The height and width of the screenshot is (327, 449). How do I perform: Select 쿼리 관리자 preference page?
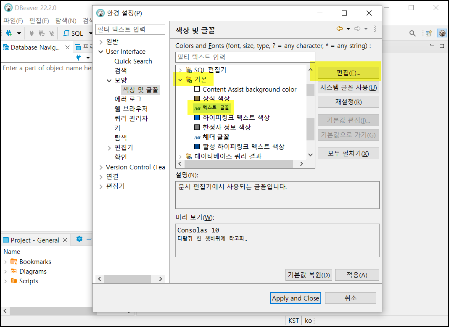tap(131, 119)
